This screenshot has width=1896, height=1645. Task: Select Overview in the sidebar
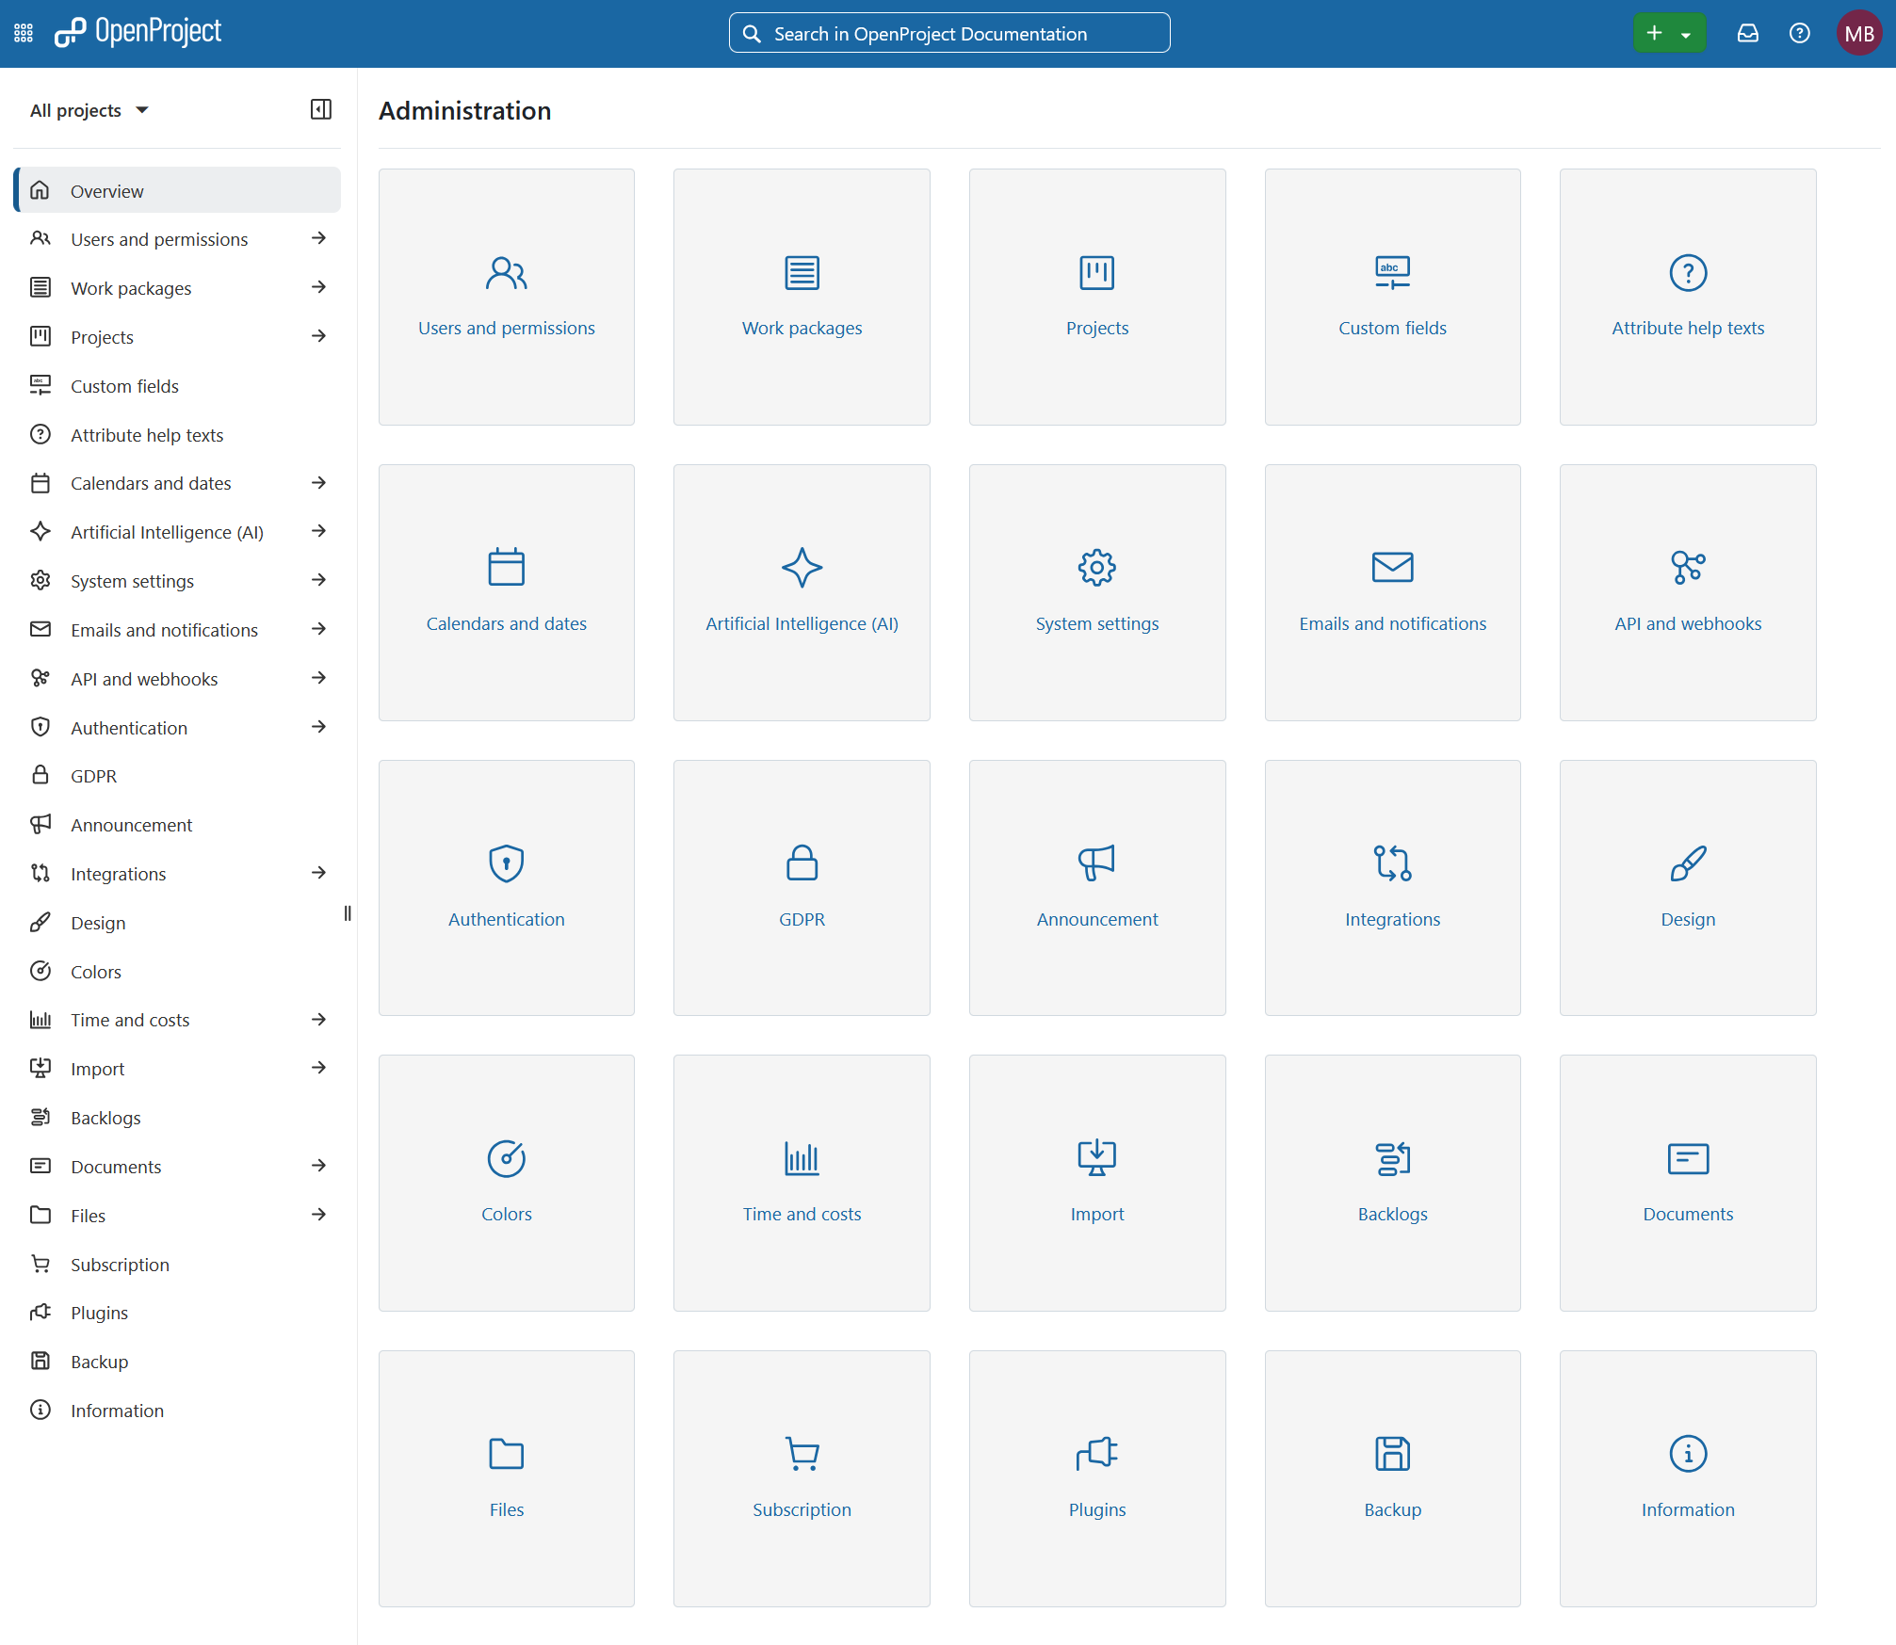tap(177, 190)
